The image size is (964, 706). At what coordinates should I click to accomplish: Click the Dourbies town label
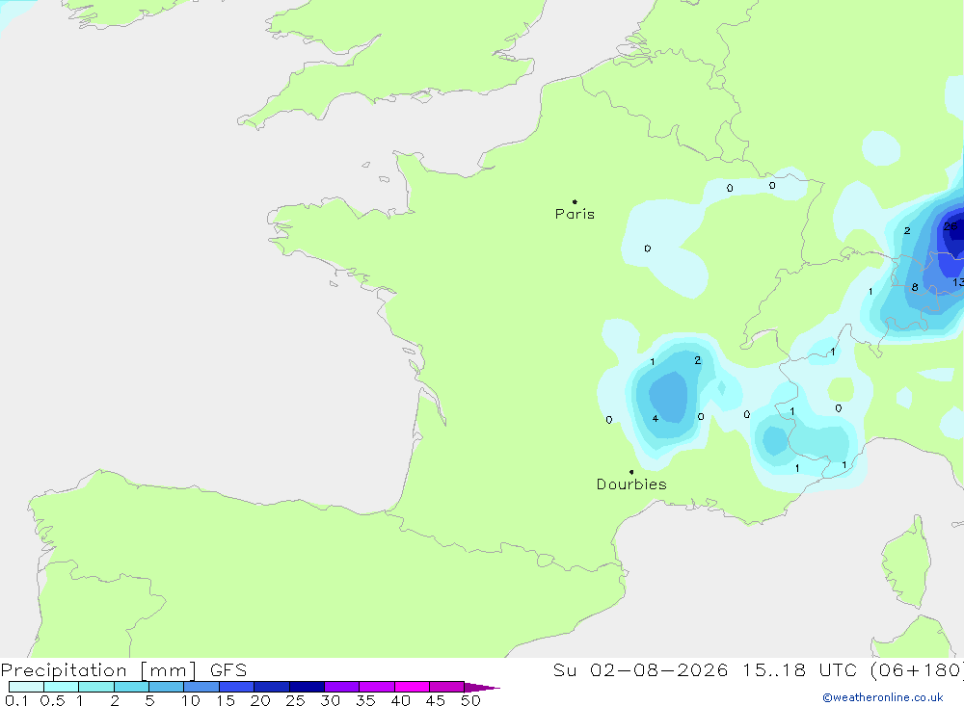click(631, 484)
